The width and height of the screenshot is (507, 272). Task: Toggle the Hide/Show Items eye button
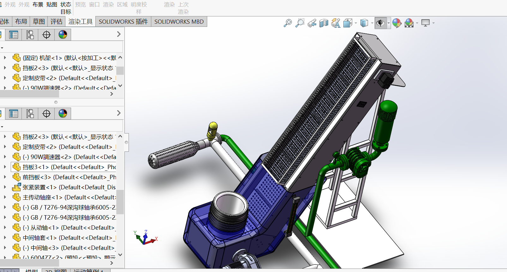tap(380, 23)
